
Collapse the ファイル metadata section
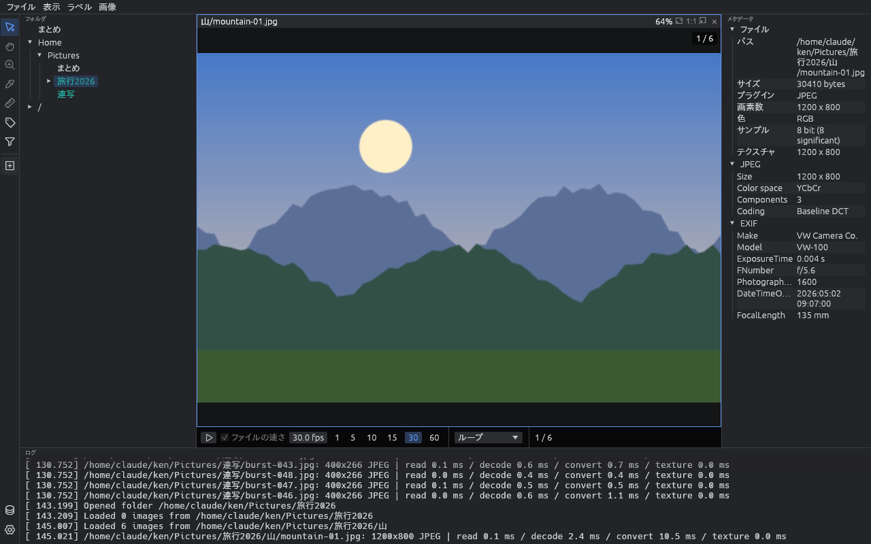(x=732, y=29)
